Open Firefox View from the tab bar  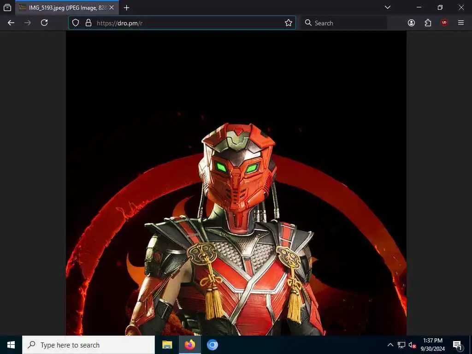pyautogui.click(x=7, y=7)
